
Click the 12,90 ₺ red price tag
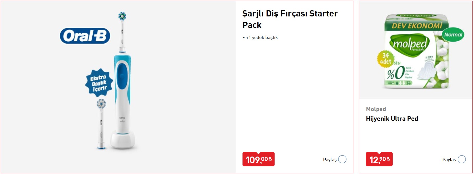coord(379,159)
